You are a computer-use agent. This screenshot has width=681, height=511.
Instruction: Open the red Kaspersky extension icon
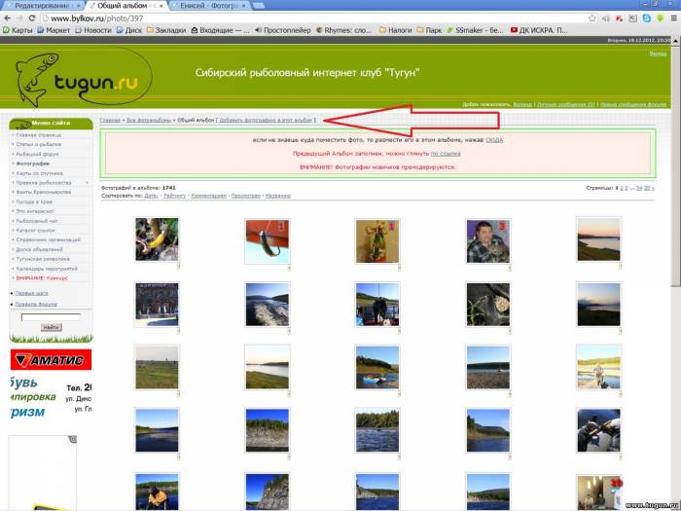pos(620,18)
